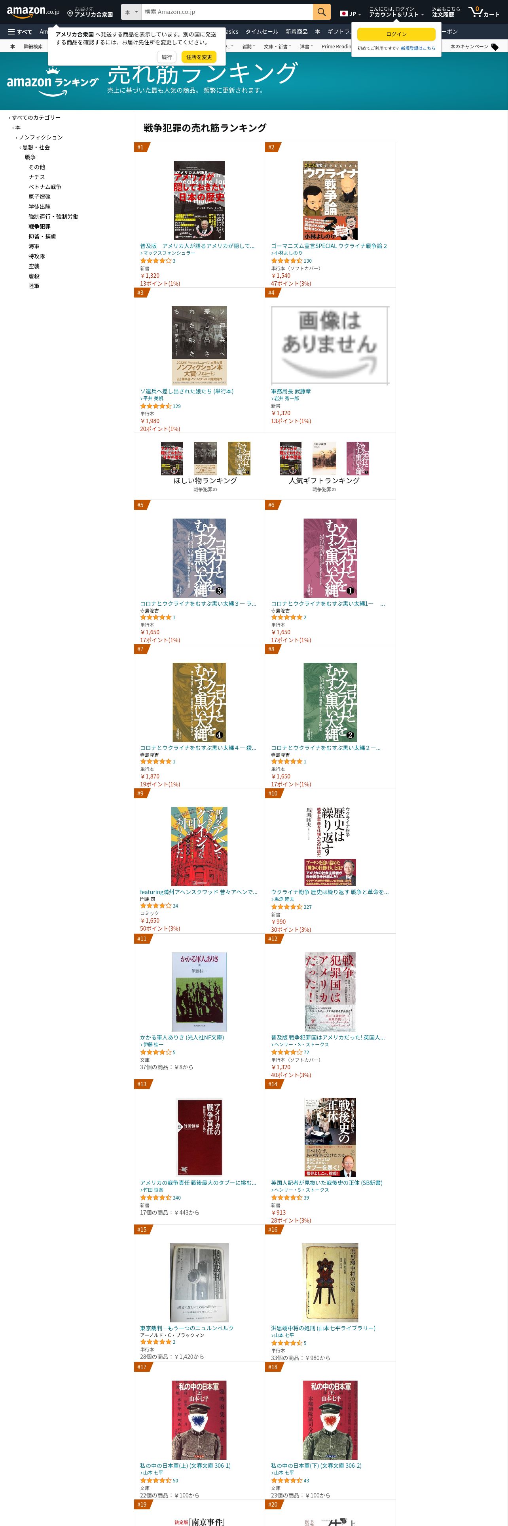This screenshot has width=508, height=1526.
Task: Click the star rating of ウクライナ戦争論2
Action: click(287, 261)
